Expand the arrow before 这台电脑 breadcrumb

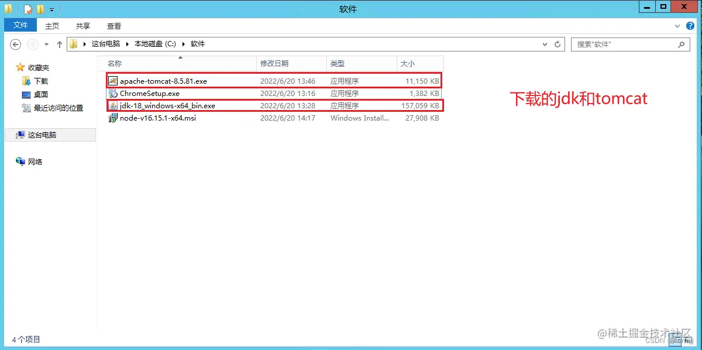click(85, 44)
